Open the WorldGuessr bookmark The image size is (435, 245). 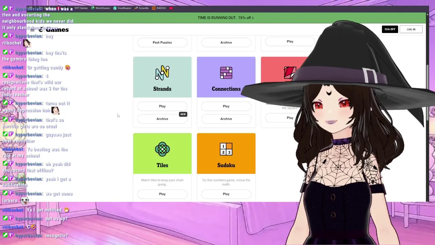(101, 8)
